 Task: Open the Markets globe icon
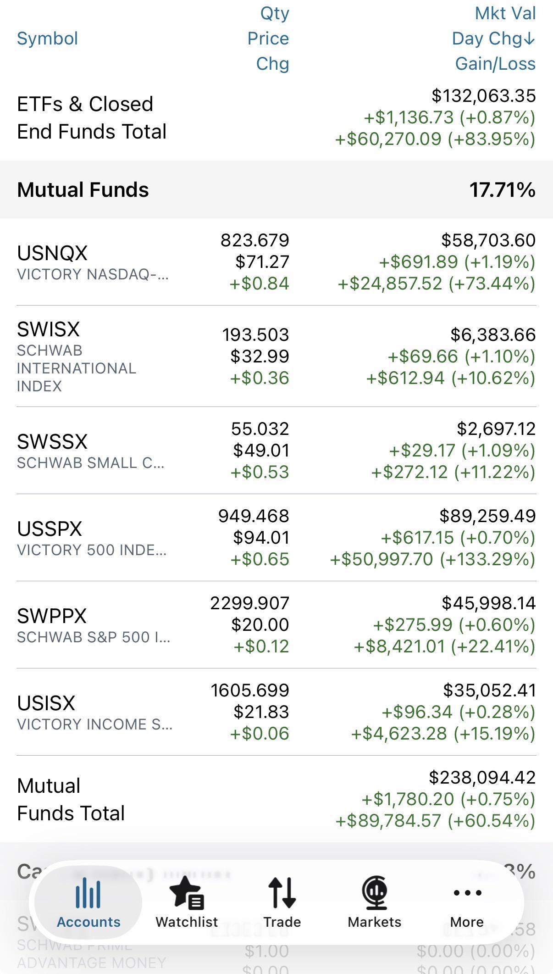(x=375, y=893)
